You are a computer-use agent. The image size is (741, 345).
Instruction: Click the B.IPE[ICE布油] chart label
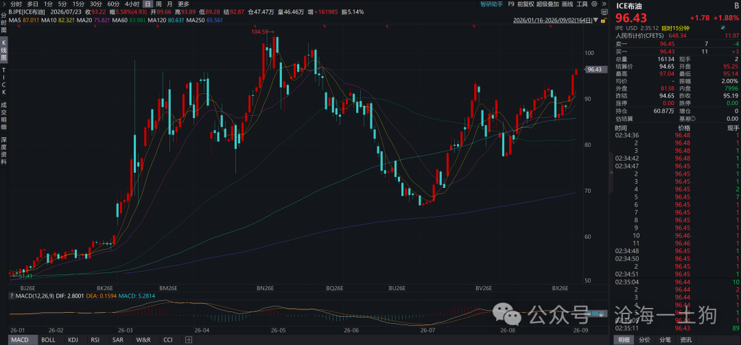click(x=28, y=12)
